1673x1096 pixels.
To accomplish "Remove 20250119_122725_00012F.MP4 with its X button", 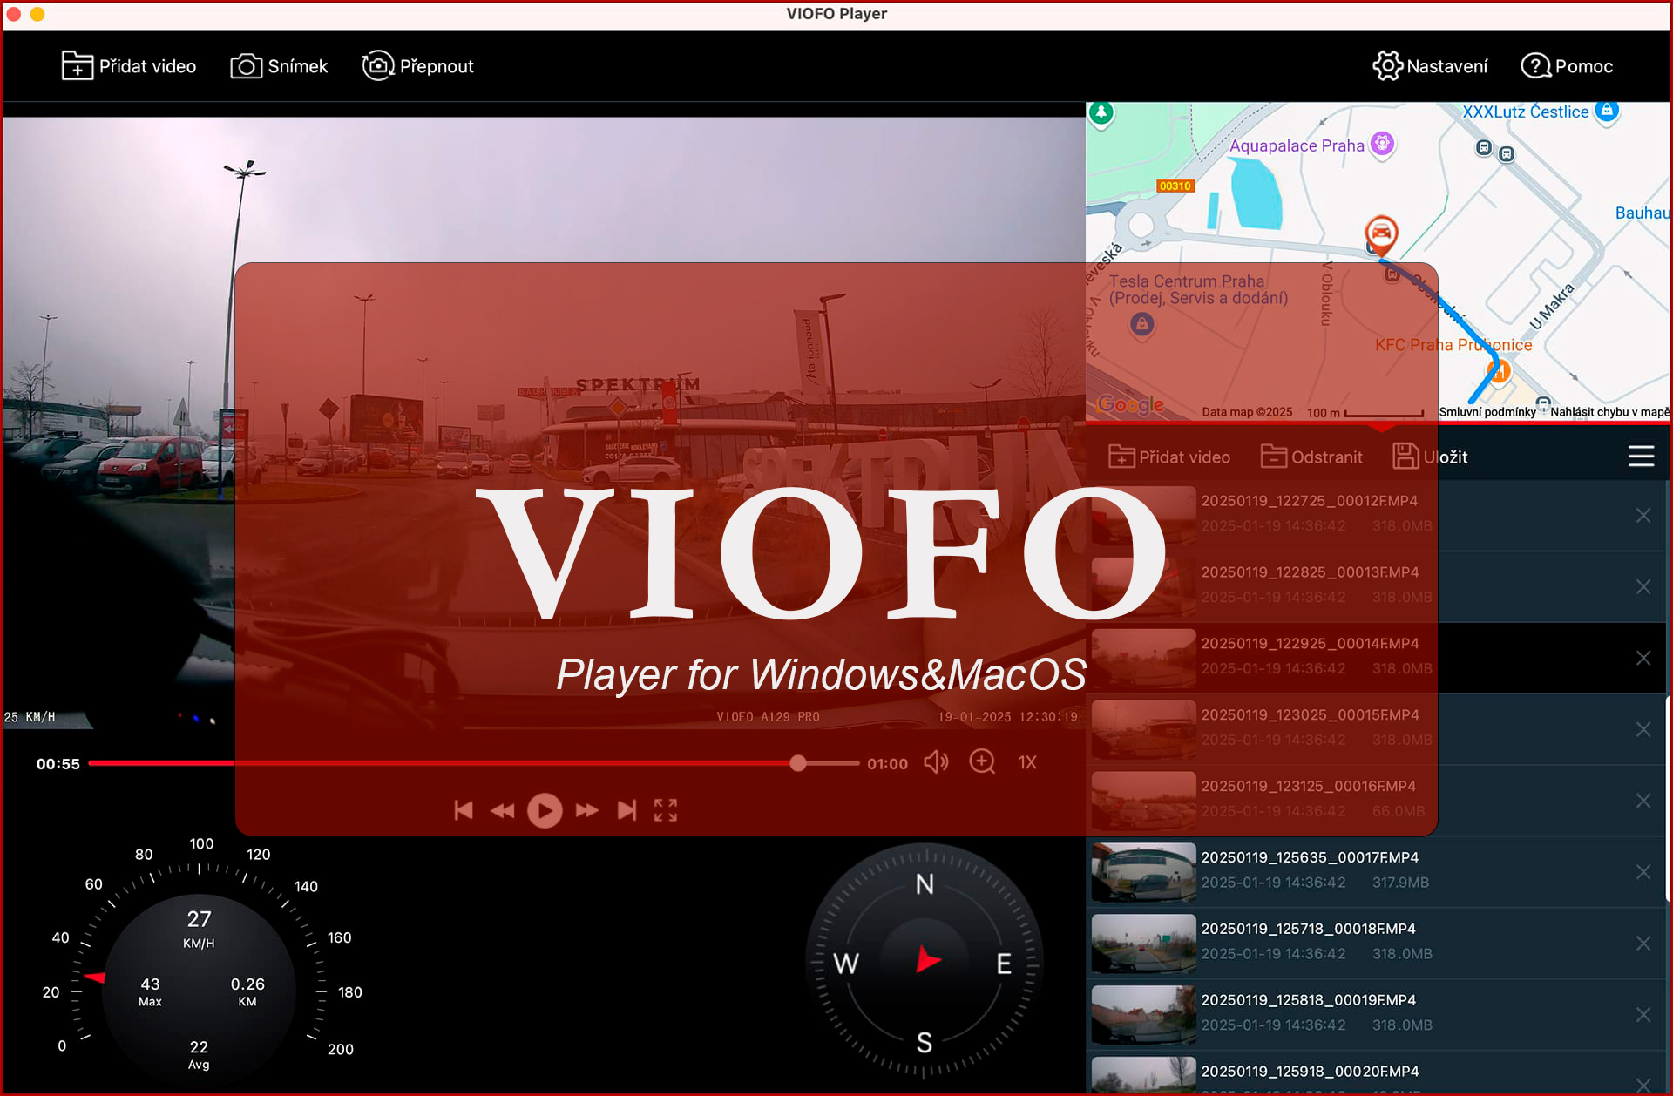I will click(1643, 515).
